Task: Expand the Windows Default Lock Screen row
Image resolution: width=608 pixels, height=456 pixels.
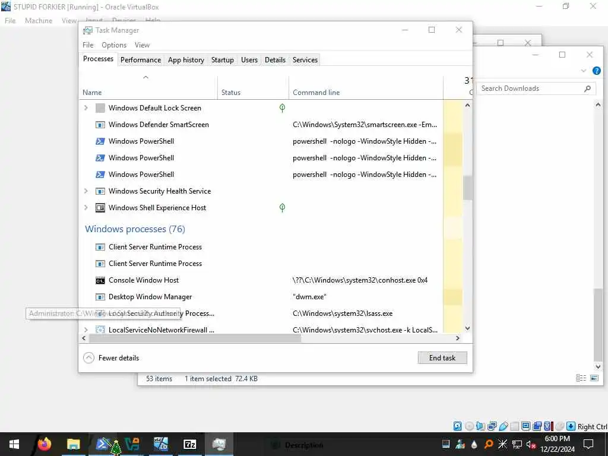Action: tap(86, 108)
